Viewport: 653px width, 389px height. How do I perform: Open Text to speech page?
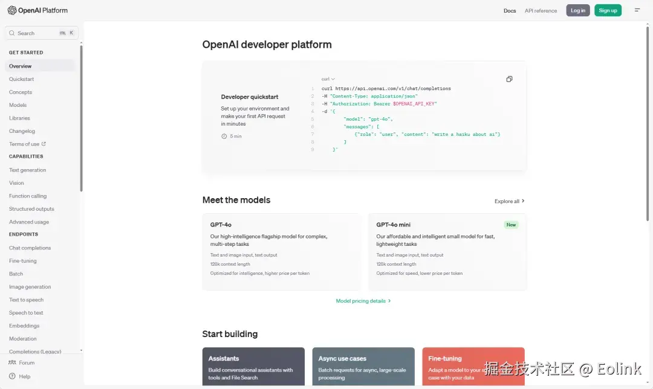click(26, 300)
